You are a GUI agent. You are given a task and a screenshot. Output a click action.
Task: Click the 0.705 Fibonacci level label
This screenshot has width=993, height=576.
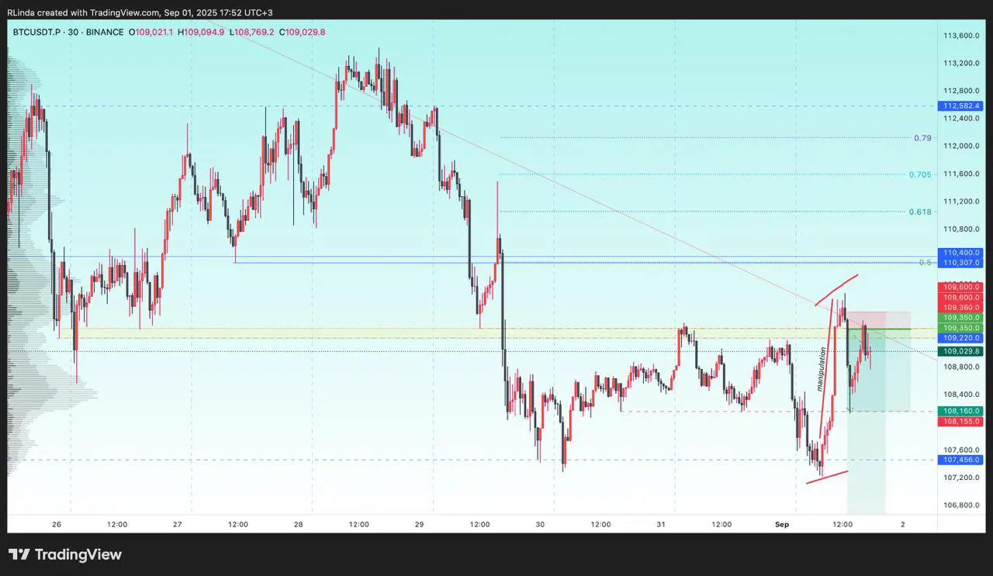(x=920, y=174)
